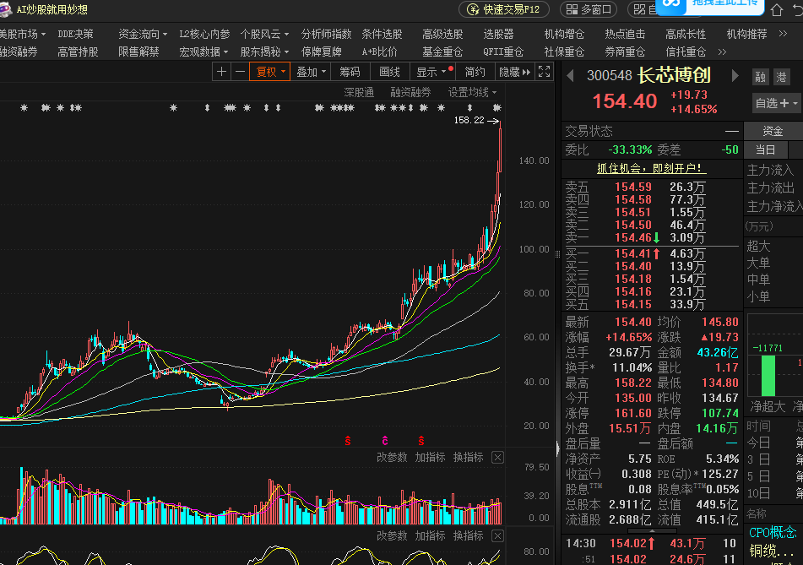Viewport: 803px width, 565px height.
Task: Open 快速交易F12 quick trade
Action: pyautogui.click(x=504, y=9)
